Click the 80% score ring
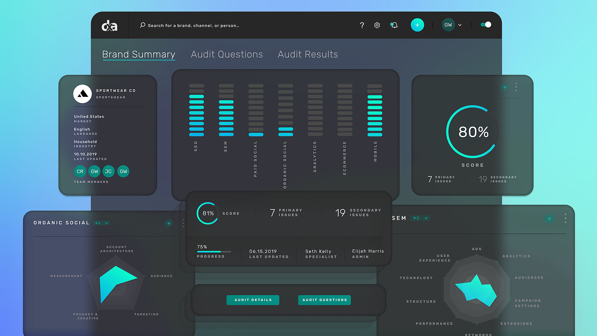597x336 pixels. click(x=472, y=132)
